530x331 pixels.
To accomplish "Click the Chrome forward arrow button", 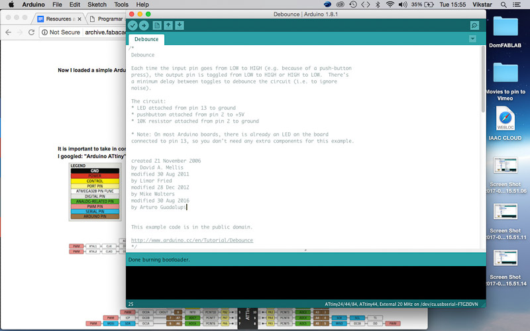I will 20,32.
